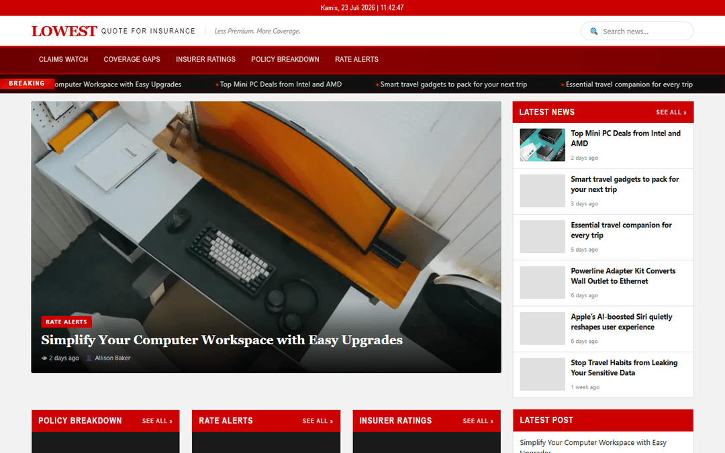Open ticker headline Smart travel gadgets
The height and width of the screenshot is (453, 725).
click(454, 84)
